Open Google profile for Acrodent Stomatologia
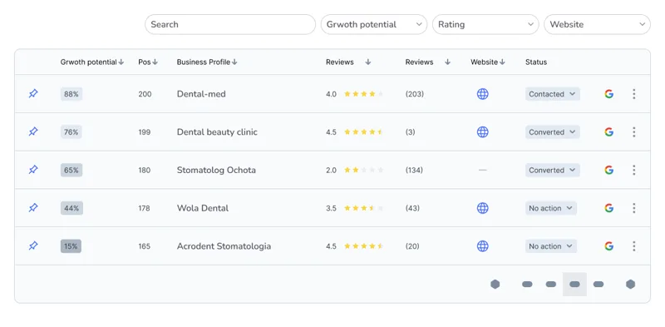 point(609,246)
